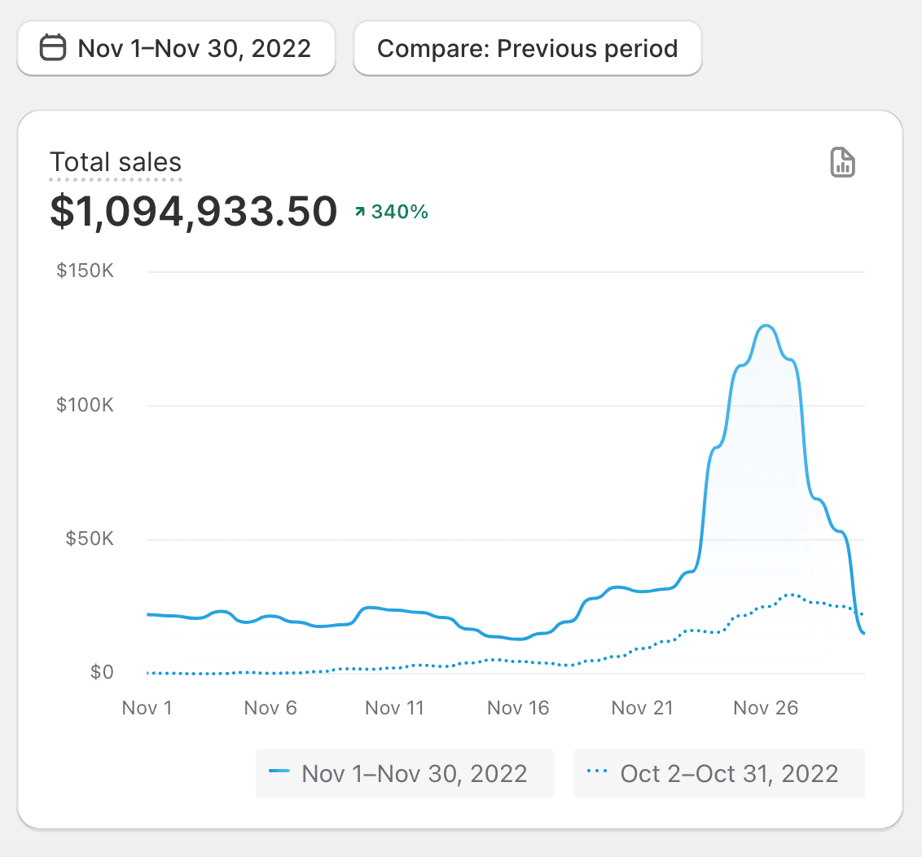922x857 pixels.
Task: Open the view report icon
Action: [x=842, y=162]
